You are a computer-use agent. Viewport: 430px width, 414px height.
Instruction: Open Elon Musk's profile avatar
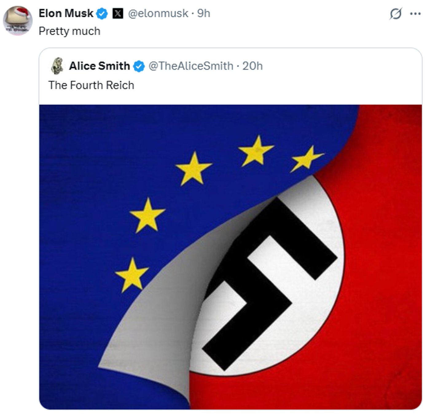tap(18, 21)
